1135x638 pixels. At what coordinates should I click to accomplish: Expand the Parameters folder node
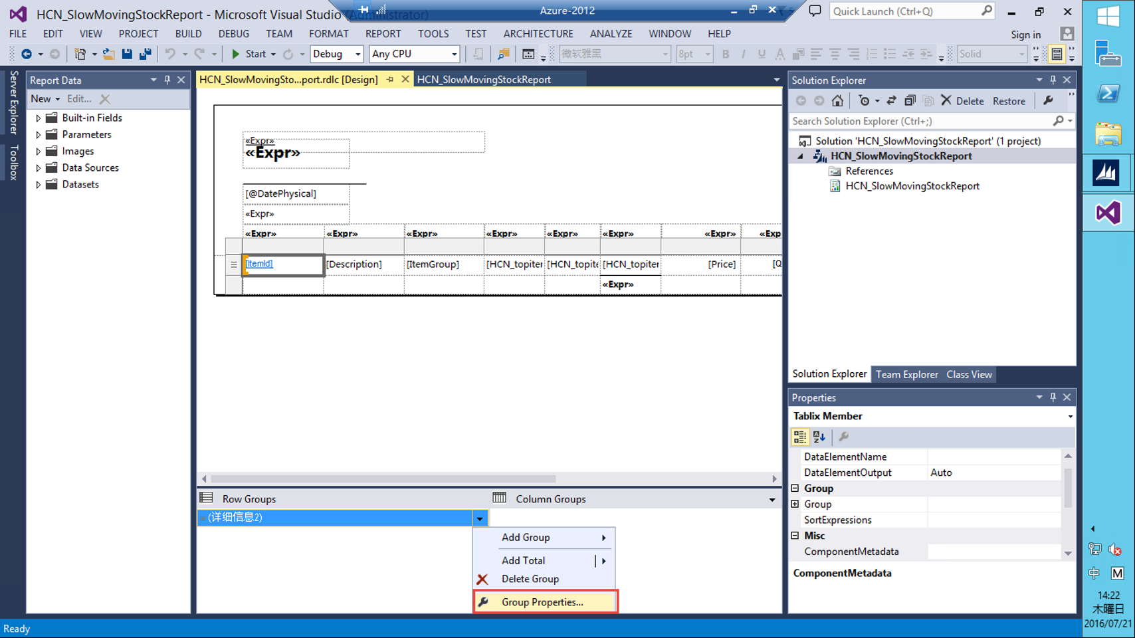[x=38, y=135]
